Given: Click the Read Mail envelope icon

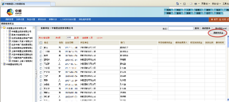Looking at the screenshot, I should pyautogui.click(x=191, y=4).
